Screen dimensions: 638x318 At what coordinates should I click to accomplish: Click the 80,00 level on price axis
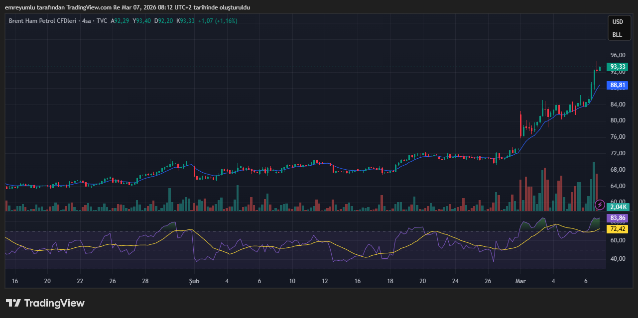pos(618,120)
